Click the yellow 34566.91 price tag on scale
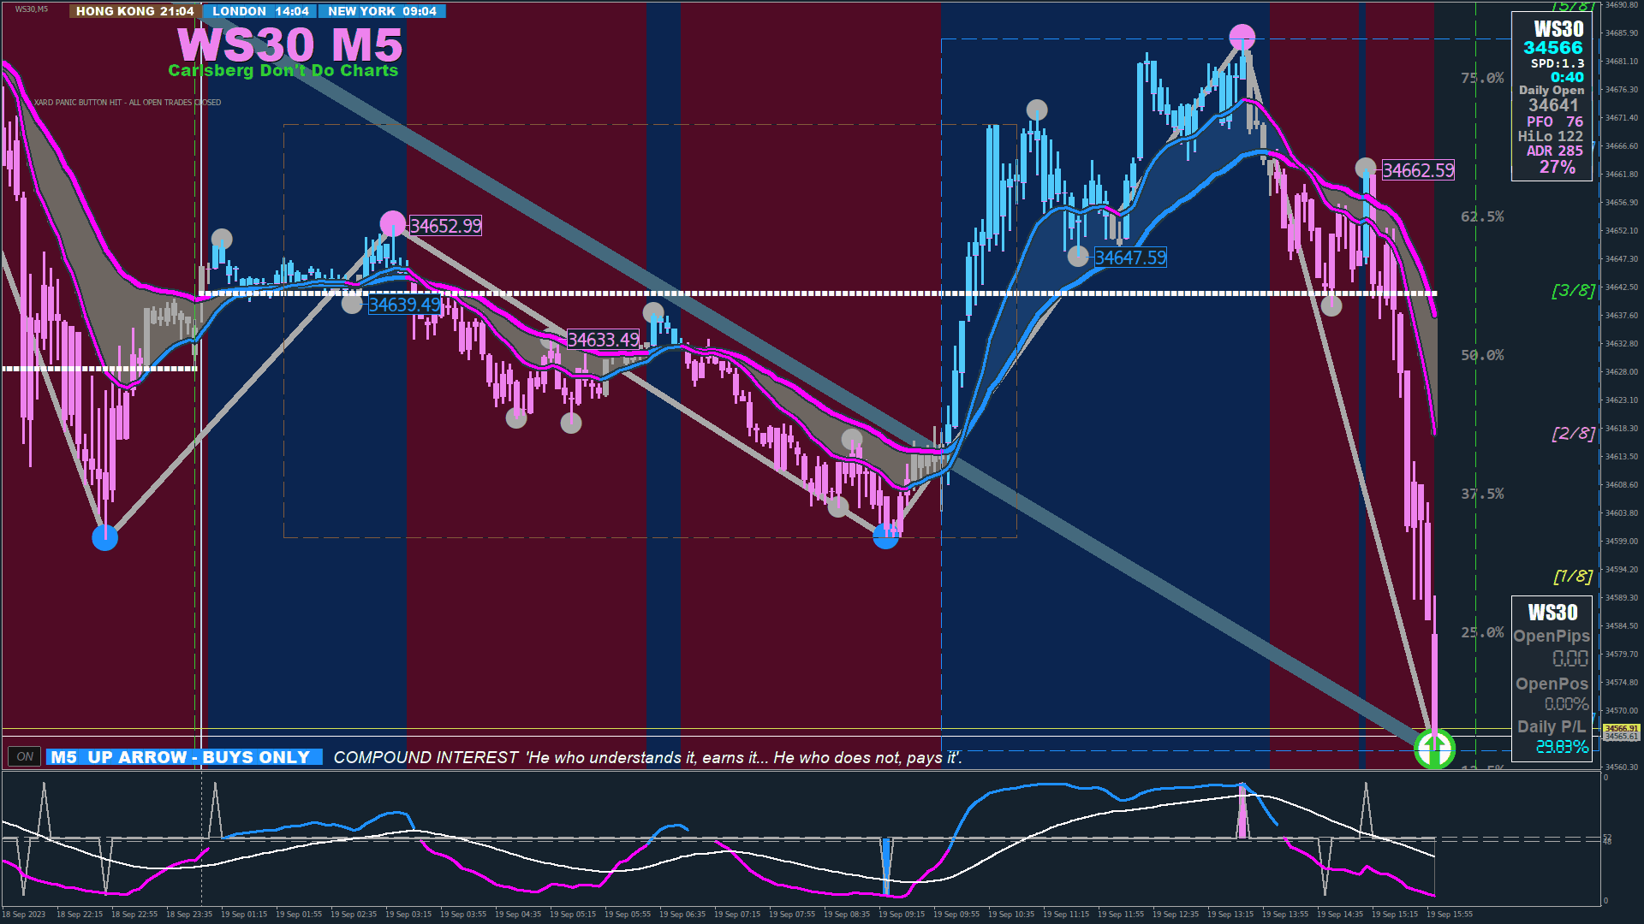Screen dimensions: 1644x924 click(1621, 728)
